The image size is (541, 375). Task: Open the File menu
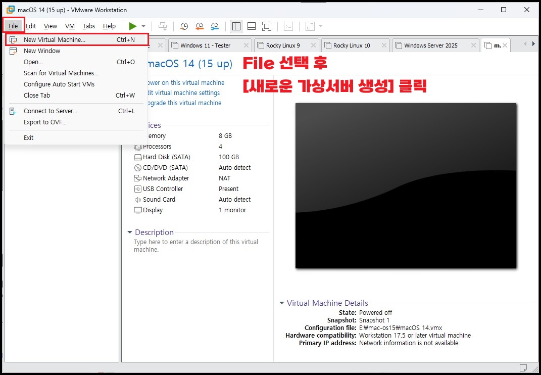(x=13, y=26)
